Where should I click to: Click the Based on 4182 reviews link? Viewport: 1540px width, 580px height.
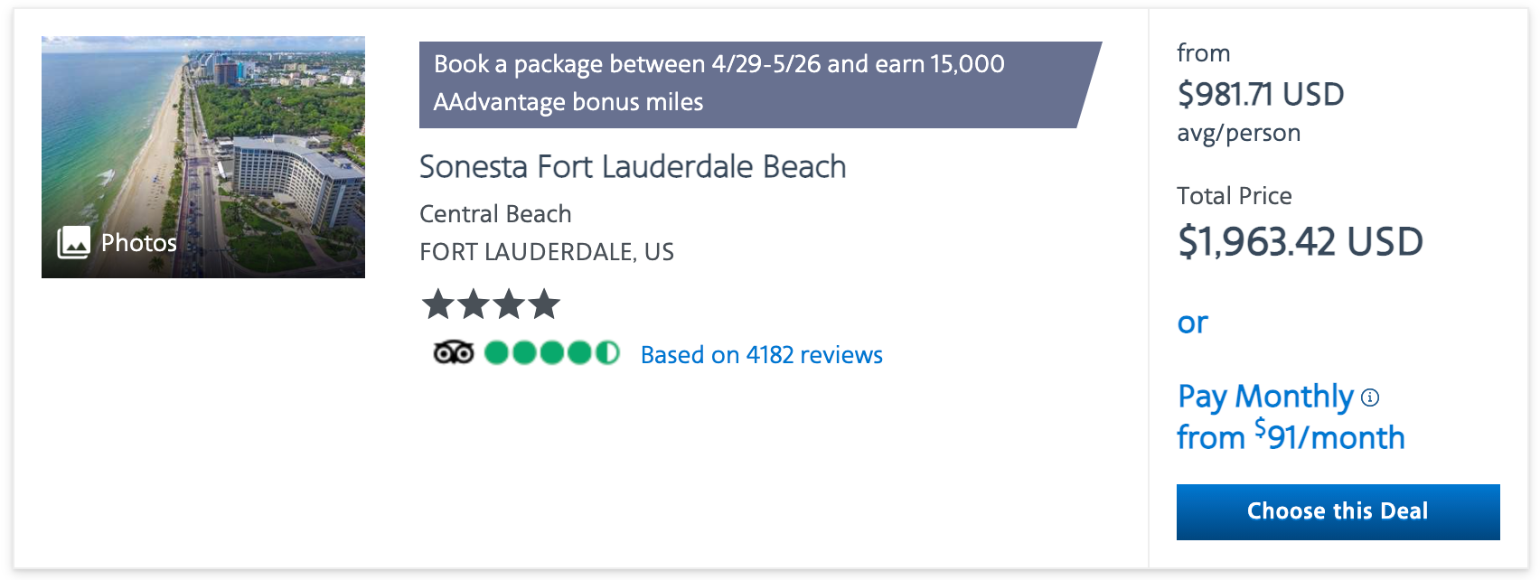coord(761,354)
